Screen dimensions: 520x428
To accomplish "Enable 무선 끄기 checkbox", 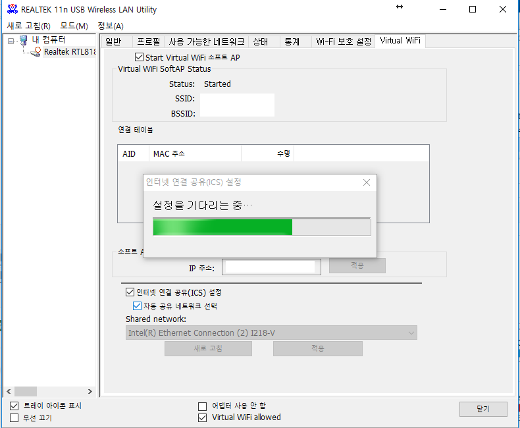I will [x=14, y=417].
